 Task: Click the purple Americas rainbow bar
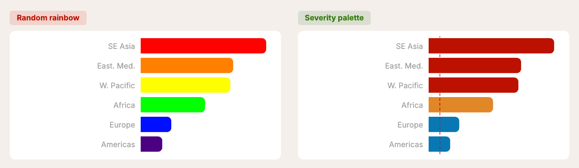pyautogui.click(x=151, y=144)
